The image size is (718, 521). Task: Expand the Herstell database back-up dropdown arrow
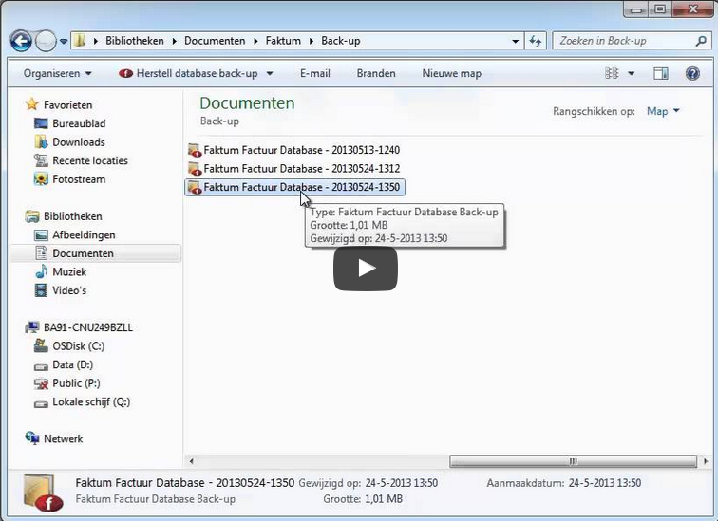[270, 73]
